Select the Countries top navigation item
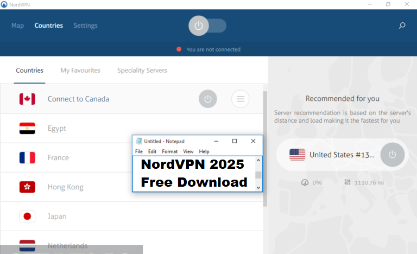This screenshot has height=254, width=417. 49,26
